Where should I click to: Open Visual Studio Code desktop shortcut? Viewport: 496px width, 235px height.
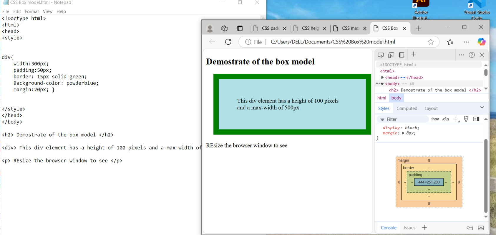click(477, 10)
